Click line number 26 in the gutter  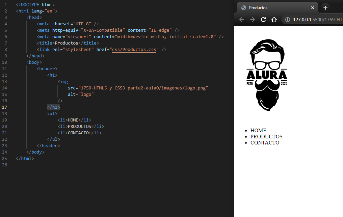coord(5,165)
